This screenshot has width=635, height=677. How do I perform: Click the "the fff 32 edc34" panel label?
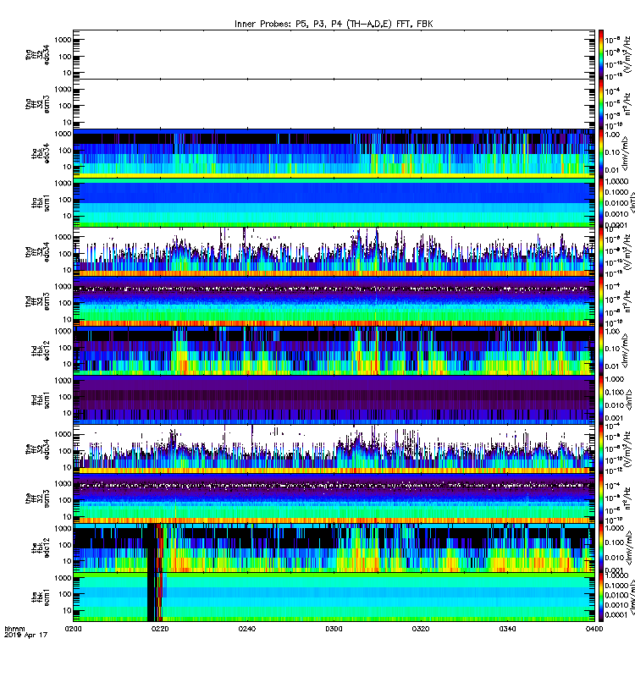coord(37,449)
